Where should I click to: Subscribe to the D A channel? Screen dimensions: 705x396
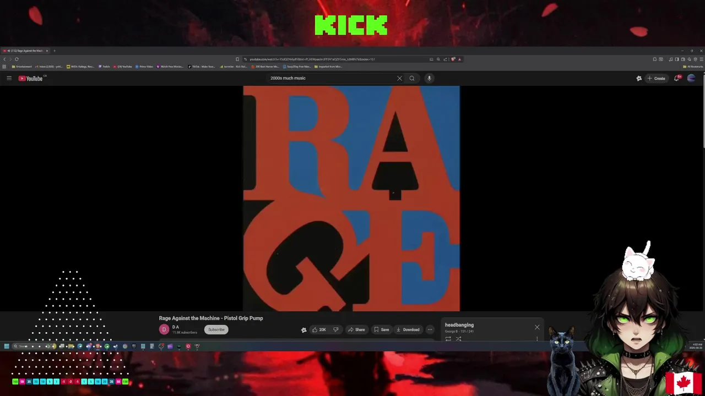point(216,329)
